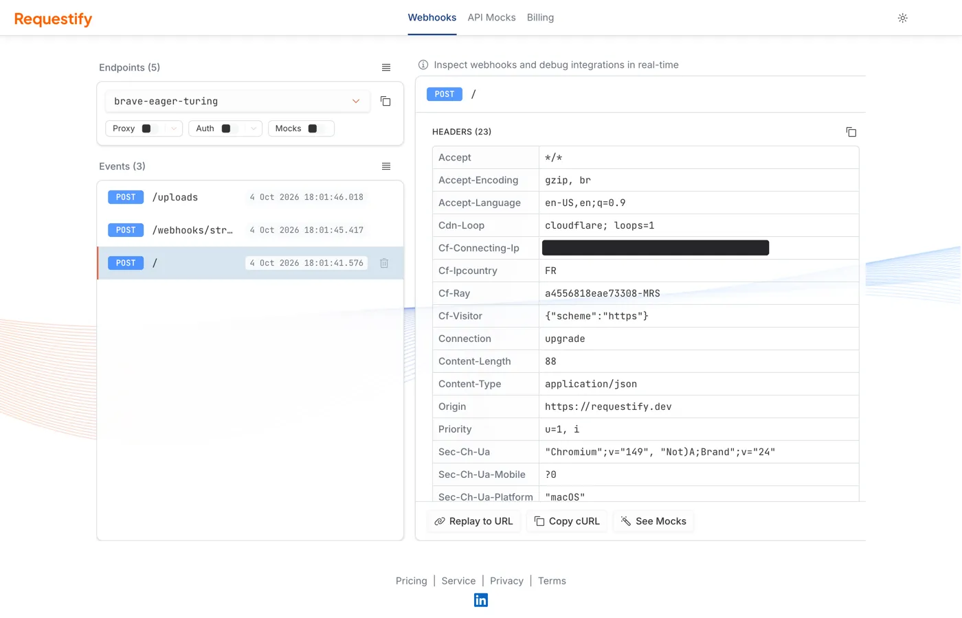Screen dimensions: 962x618
Task: Click the Origin value https://requestify.dev
Action: pyautogui.click(x=608, y=407)
